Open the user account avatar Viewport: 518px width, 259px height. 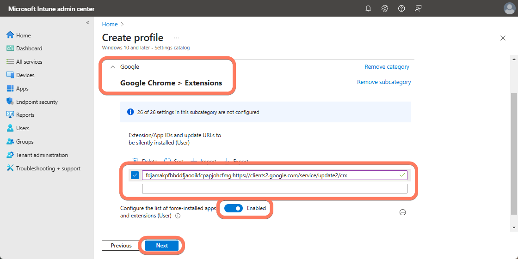tap(509, 8)
